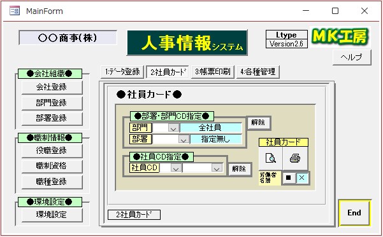Click the MainForm window icon
383x237 pixels.
(15, 11)
